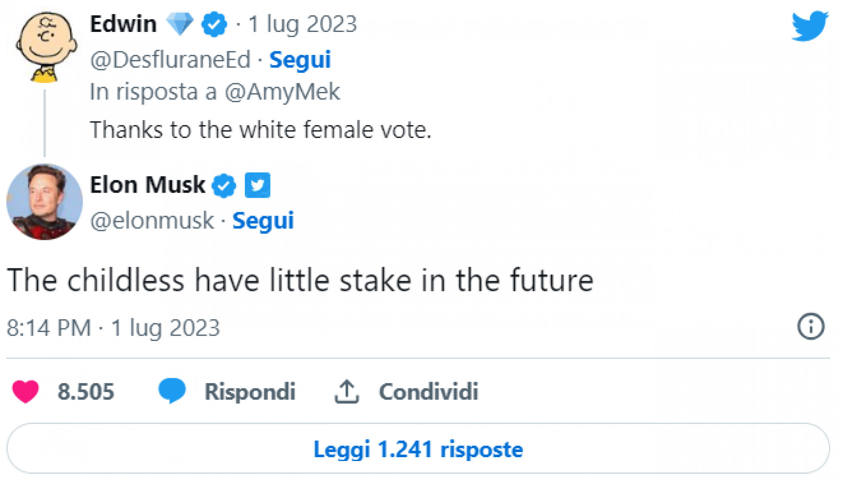Click Edwin's blue verified badge

click(214, 24)
